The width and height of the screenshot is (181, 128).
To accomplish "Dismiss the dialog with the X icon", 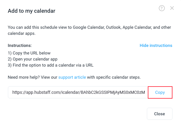I will pyautogui.click(x=172, y=8).
